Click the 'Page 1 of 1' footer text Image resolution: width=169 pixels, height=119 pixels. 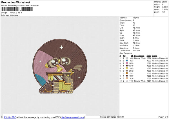163,117
